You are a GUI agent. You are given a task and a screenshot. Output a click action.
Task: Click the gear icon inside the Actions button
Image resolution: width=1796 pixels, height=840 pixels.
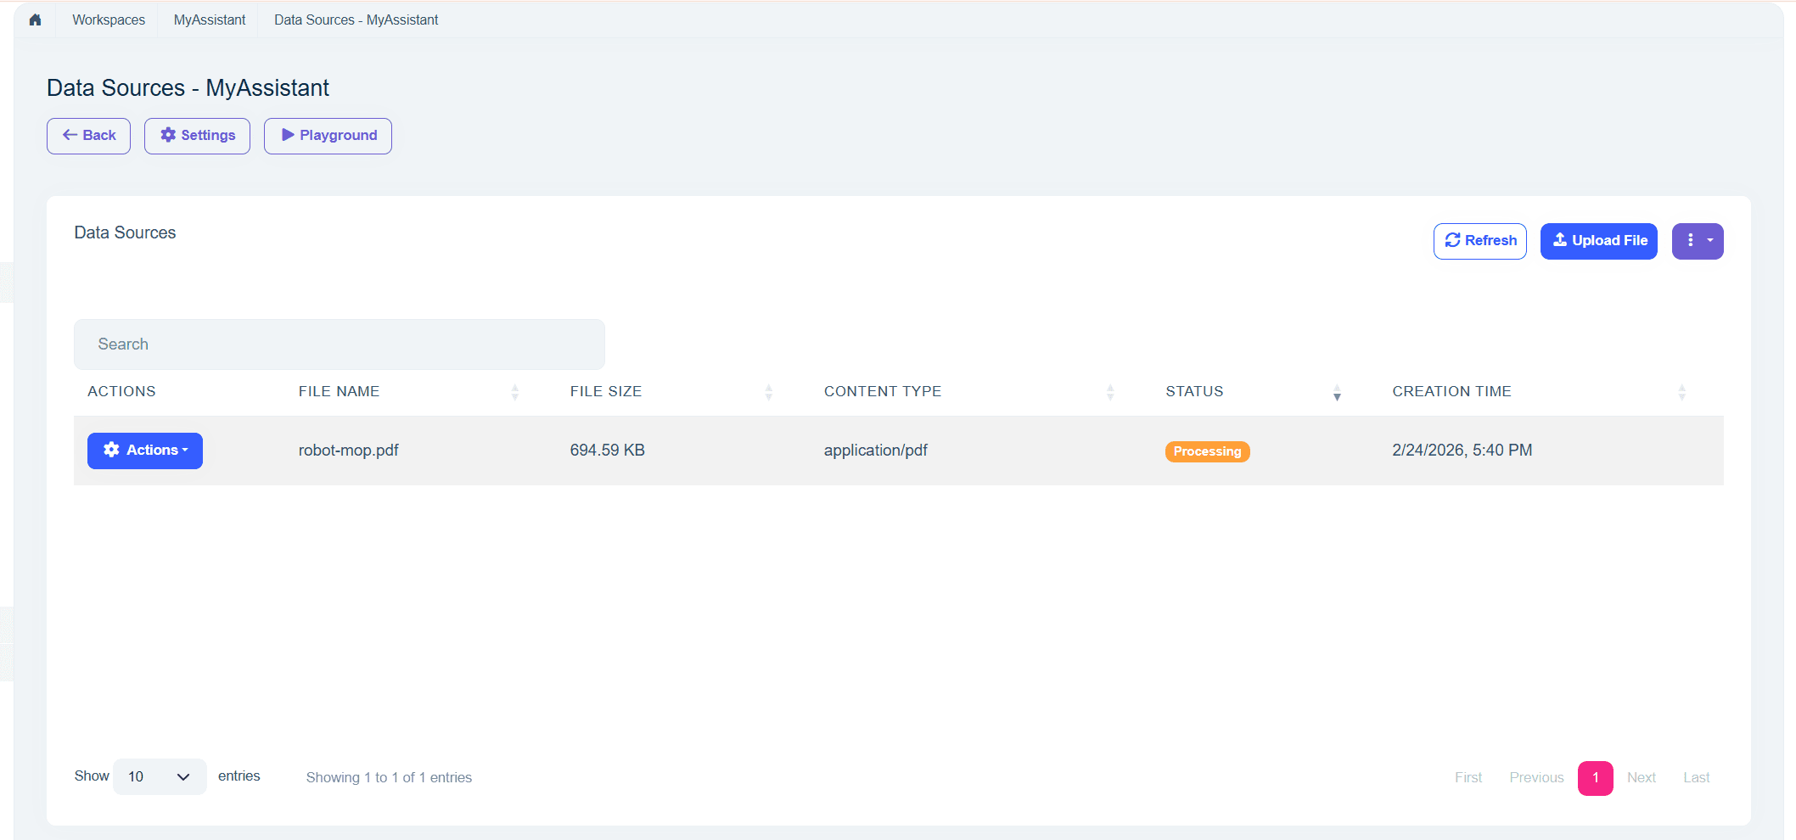pyautogui.click(x=112, y=451)
